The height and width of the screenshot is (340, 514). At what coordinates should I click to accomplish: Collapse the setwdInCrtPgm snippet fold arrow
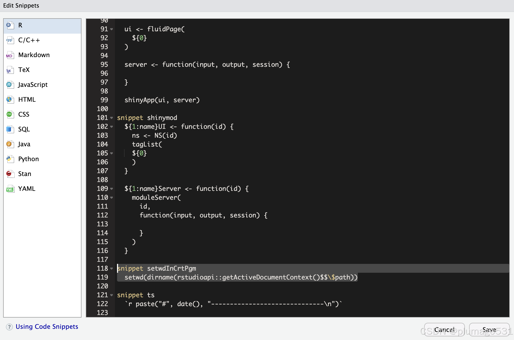(x=112, y=268)
